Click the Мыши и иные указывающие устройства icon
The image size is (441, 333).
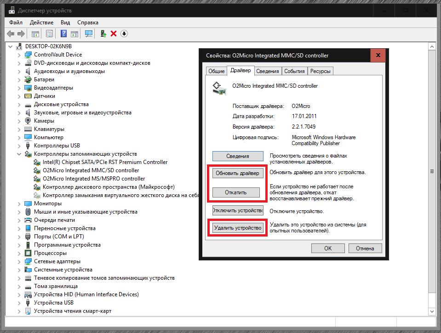28,212
